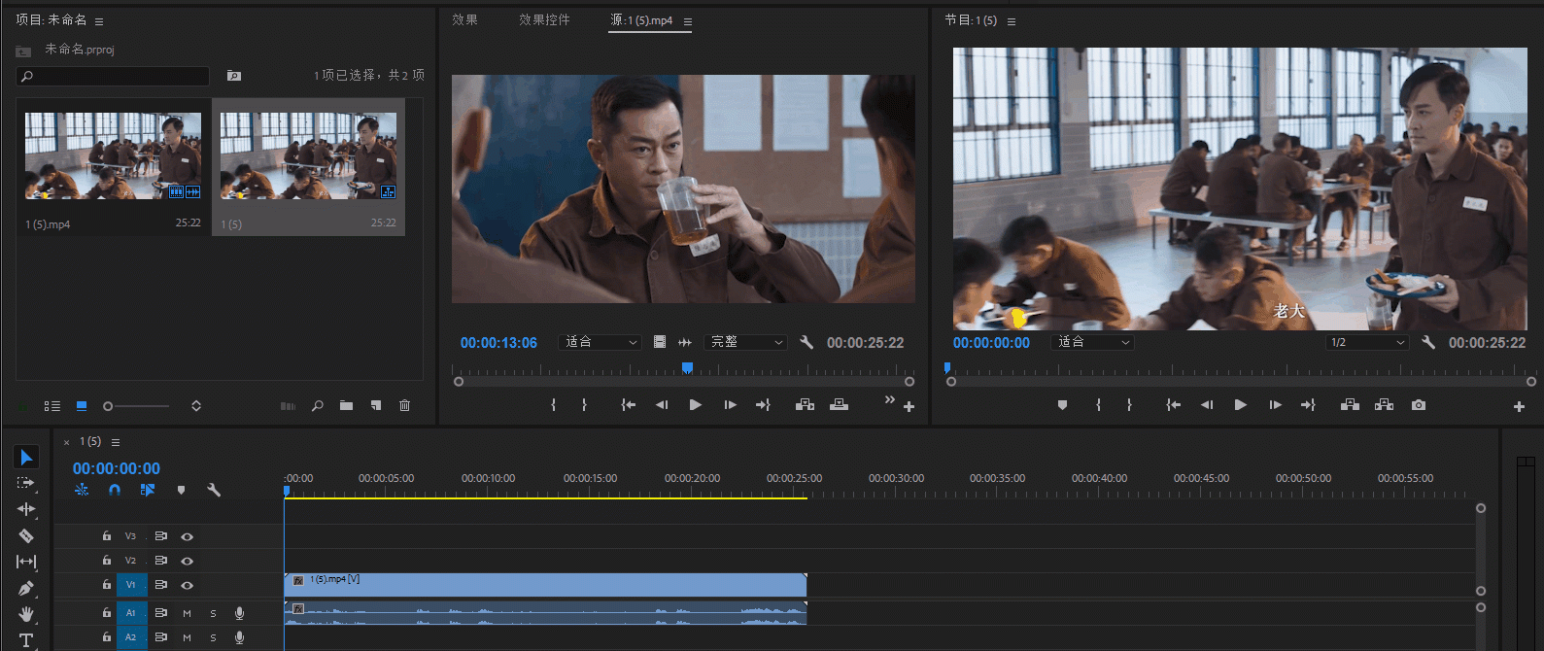
Task: Open the 源 panel menu
Action: (x=688, y=21)
